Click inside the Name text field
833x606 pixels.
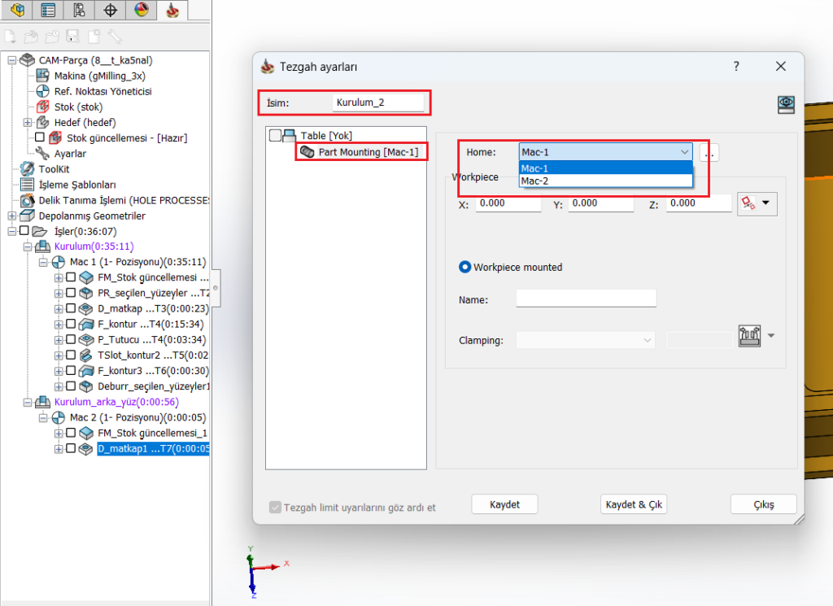pos(586,298)
